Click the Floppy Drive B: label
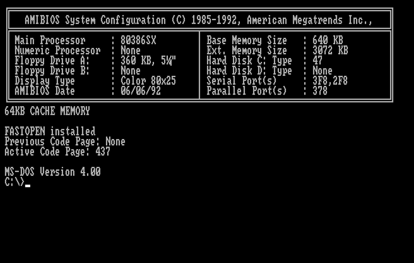Viewport: 414px width, 263px height. (x=52, y=71)
